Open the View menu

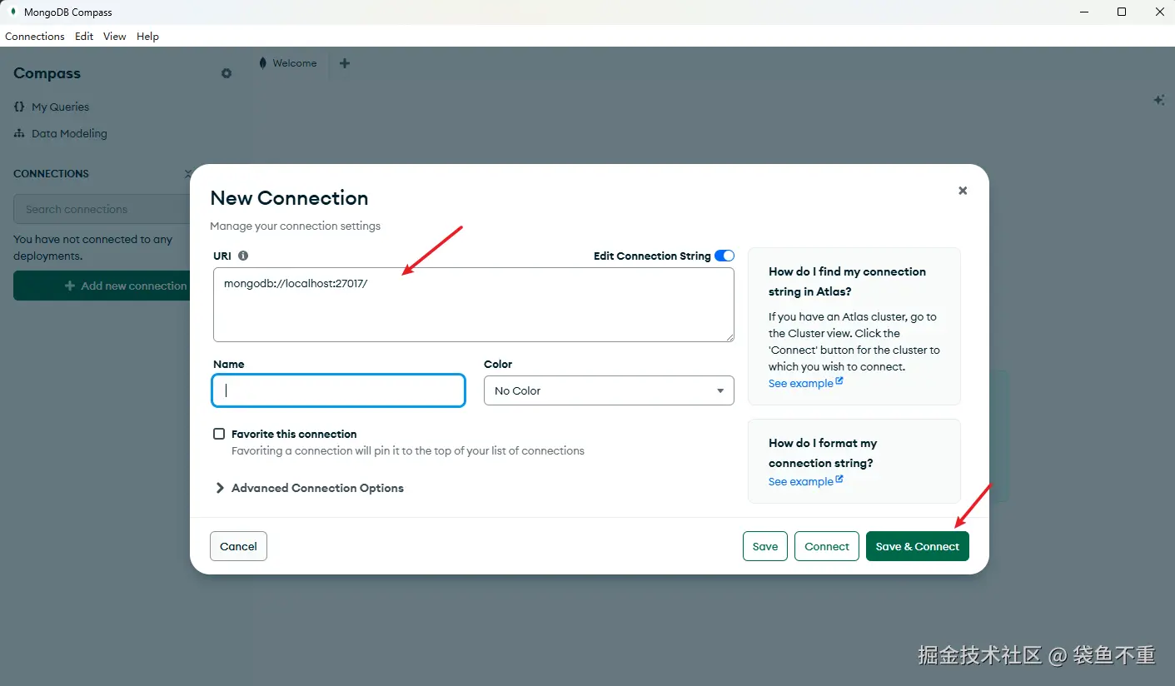click(115, 37)
